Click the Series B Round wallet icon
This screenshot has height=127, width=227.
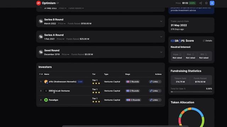(41, 21)
